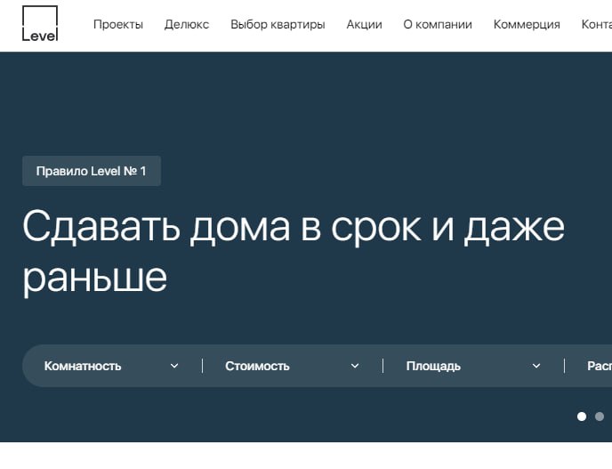This screenshot has width=612, height=469.
Task: Open the О компании page
Action: (x=438, y=24)
